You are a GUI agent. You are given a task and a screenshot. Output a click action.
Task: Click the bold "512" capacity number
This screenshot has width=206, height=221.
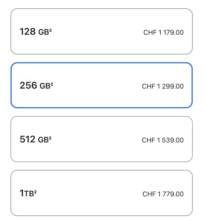coord(27,139)
